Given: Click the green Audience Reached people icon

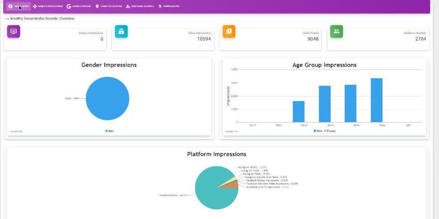Looking at the screenshot, I should point(337,31).
